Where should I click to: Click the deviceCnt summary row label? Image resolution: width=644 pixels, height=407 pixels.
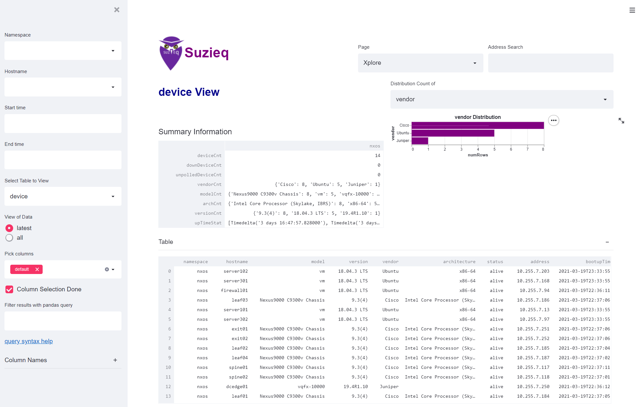[x=209, y=156]
